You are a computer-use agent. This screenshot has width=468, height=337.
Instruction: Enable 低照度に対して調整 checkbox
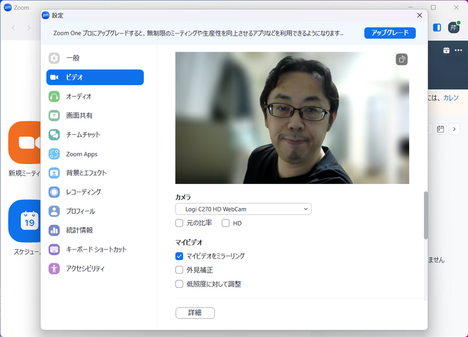pos(179,284)
